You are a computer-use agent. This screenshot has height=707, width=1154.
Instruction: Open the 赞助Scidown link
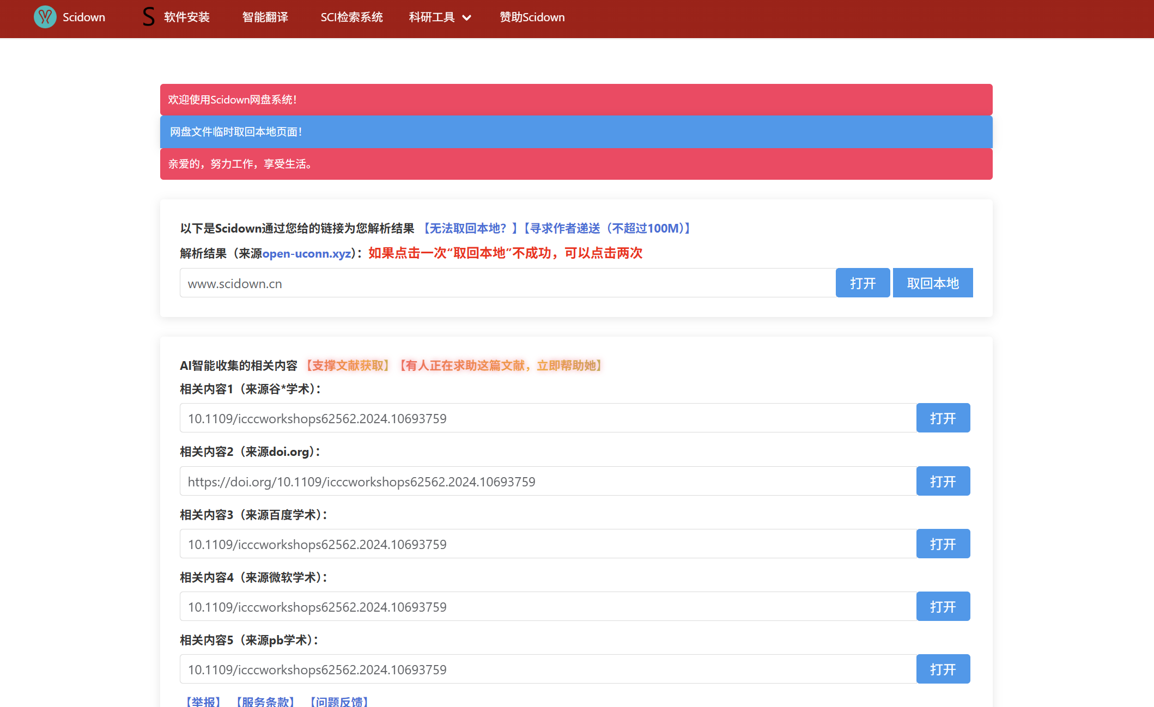(x=532, y=17)
